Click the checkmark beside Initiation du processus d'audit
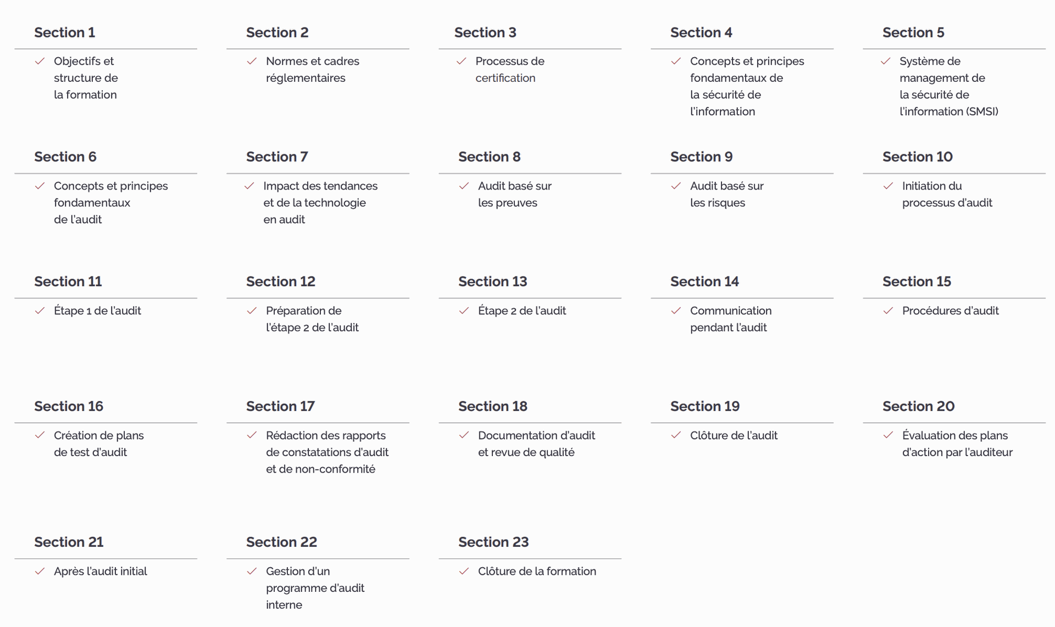This screenshot has width=1055, height=627. tap(888, 186)
